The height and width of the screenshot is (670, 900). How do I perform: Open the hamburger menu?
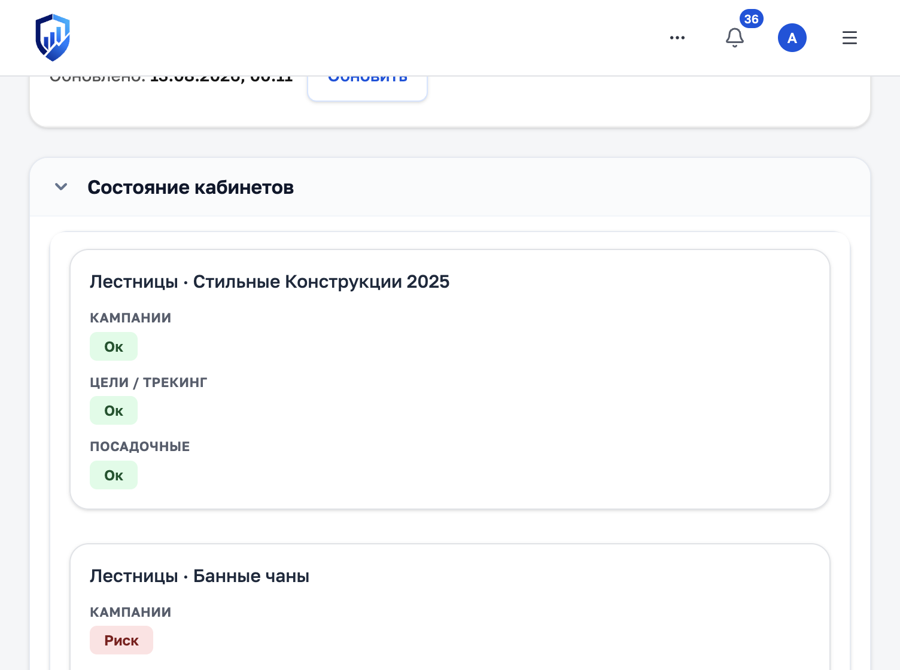click(x=850, y=38)
